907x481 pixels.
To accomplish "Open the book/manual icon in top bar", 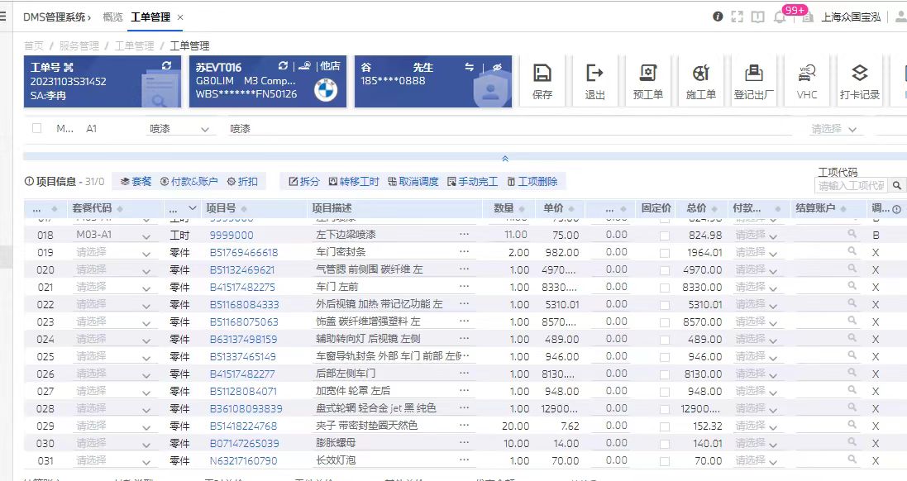I will 757,17.
